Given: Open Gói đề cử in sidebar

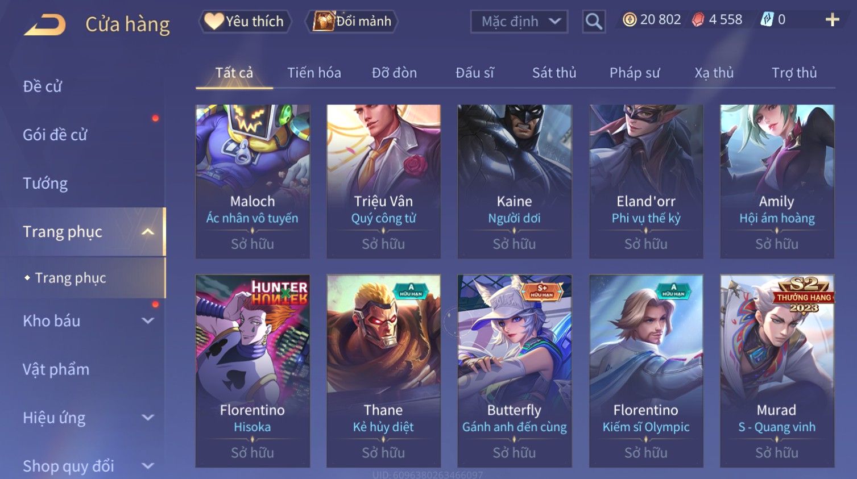Looking at the screenshot, I should coord(55,135).
